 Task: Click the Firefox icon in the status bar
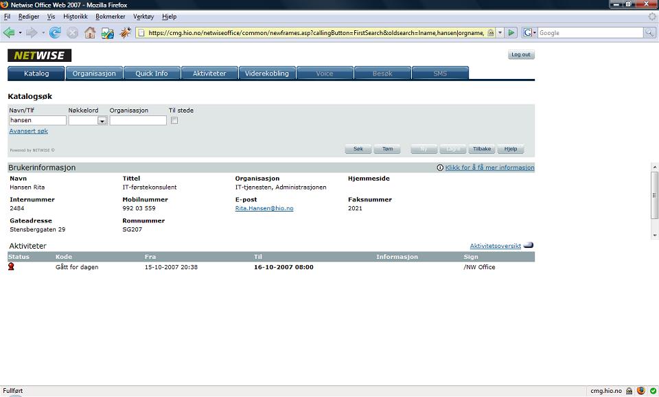tap(641, 391)
